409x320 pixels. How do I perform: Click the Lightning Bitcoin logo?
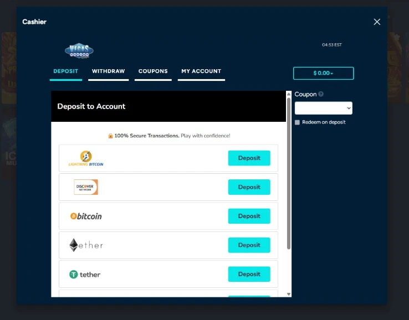point(86,158)
